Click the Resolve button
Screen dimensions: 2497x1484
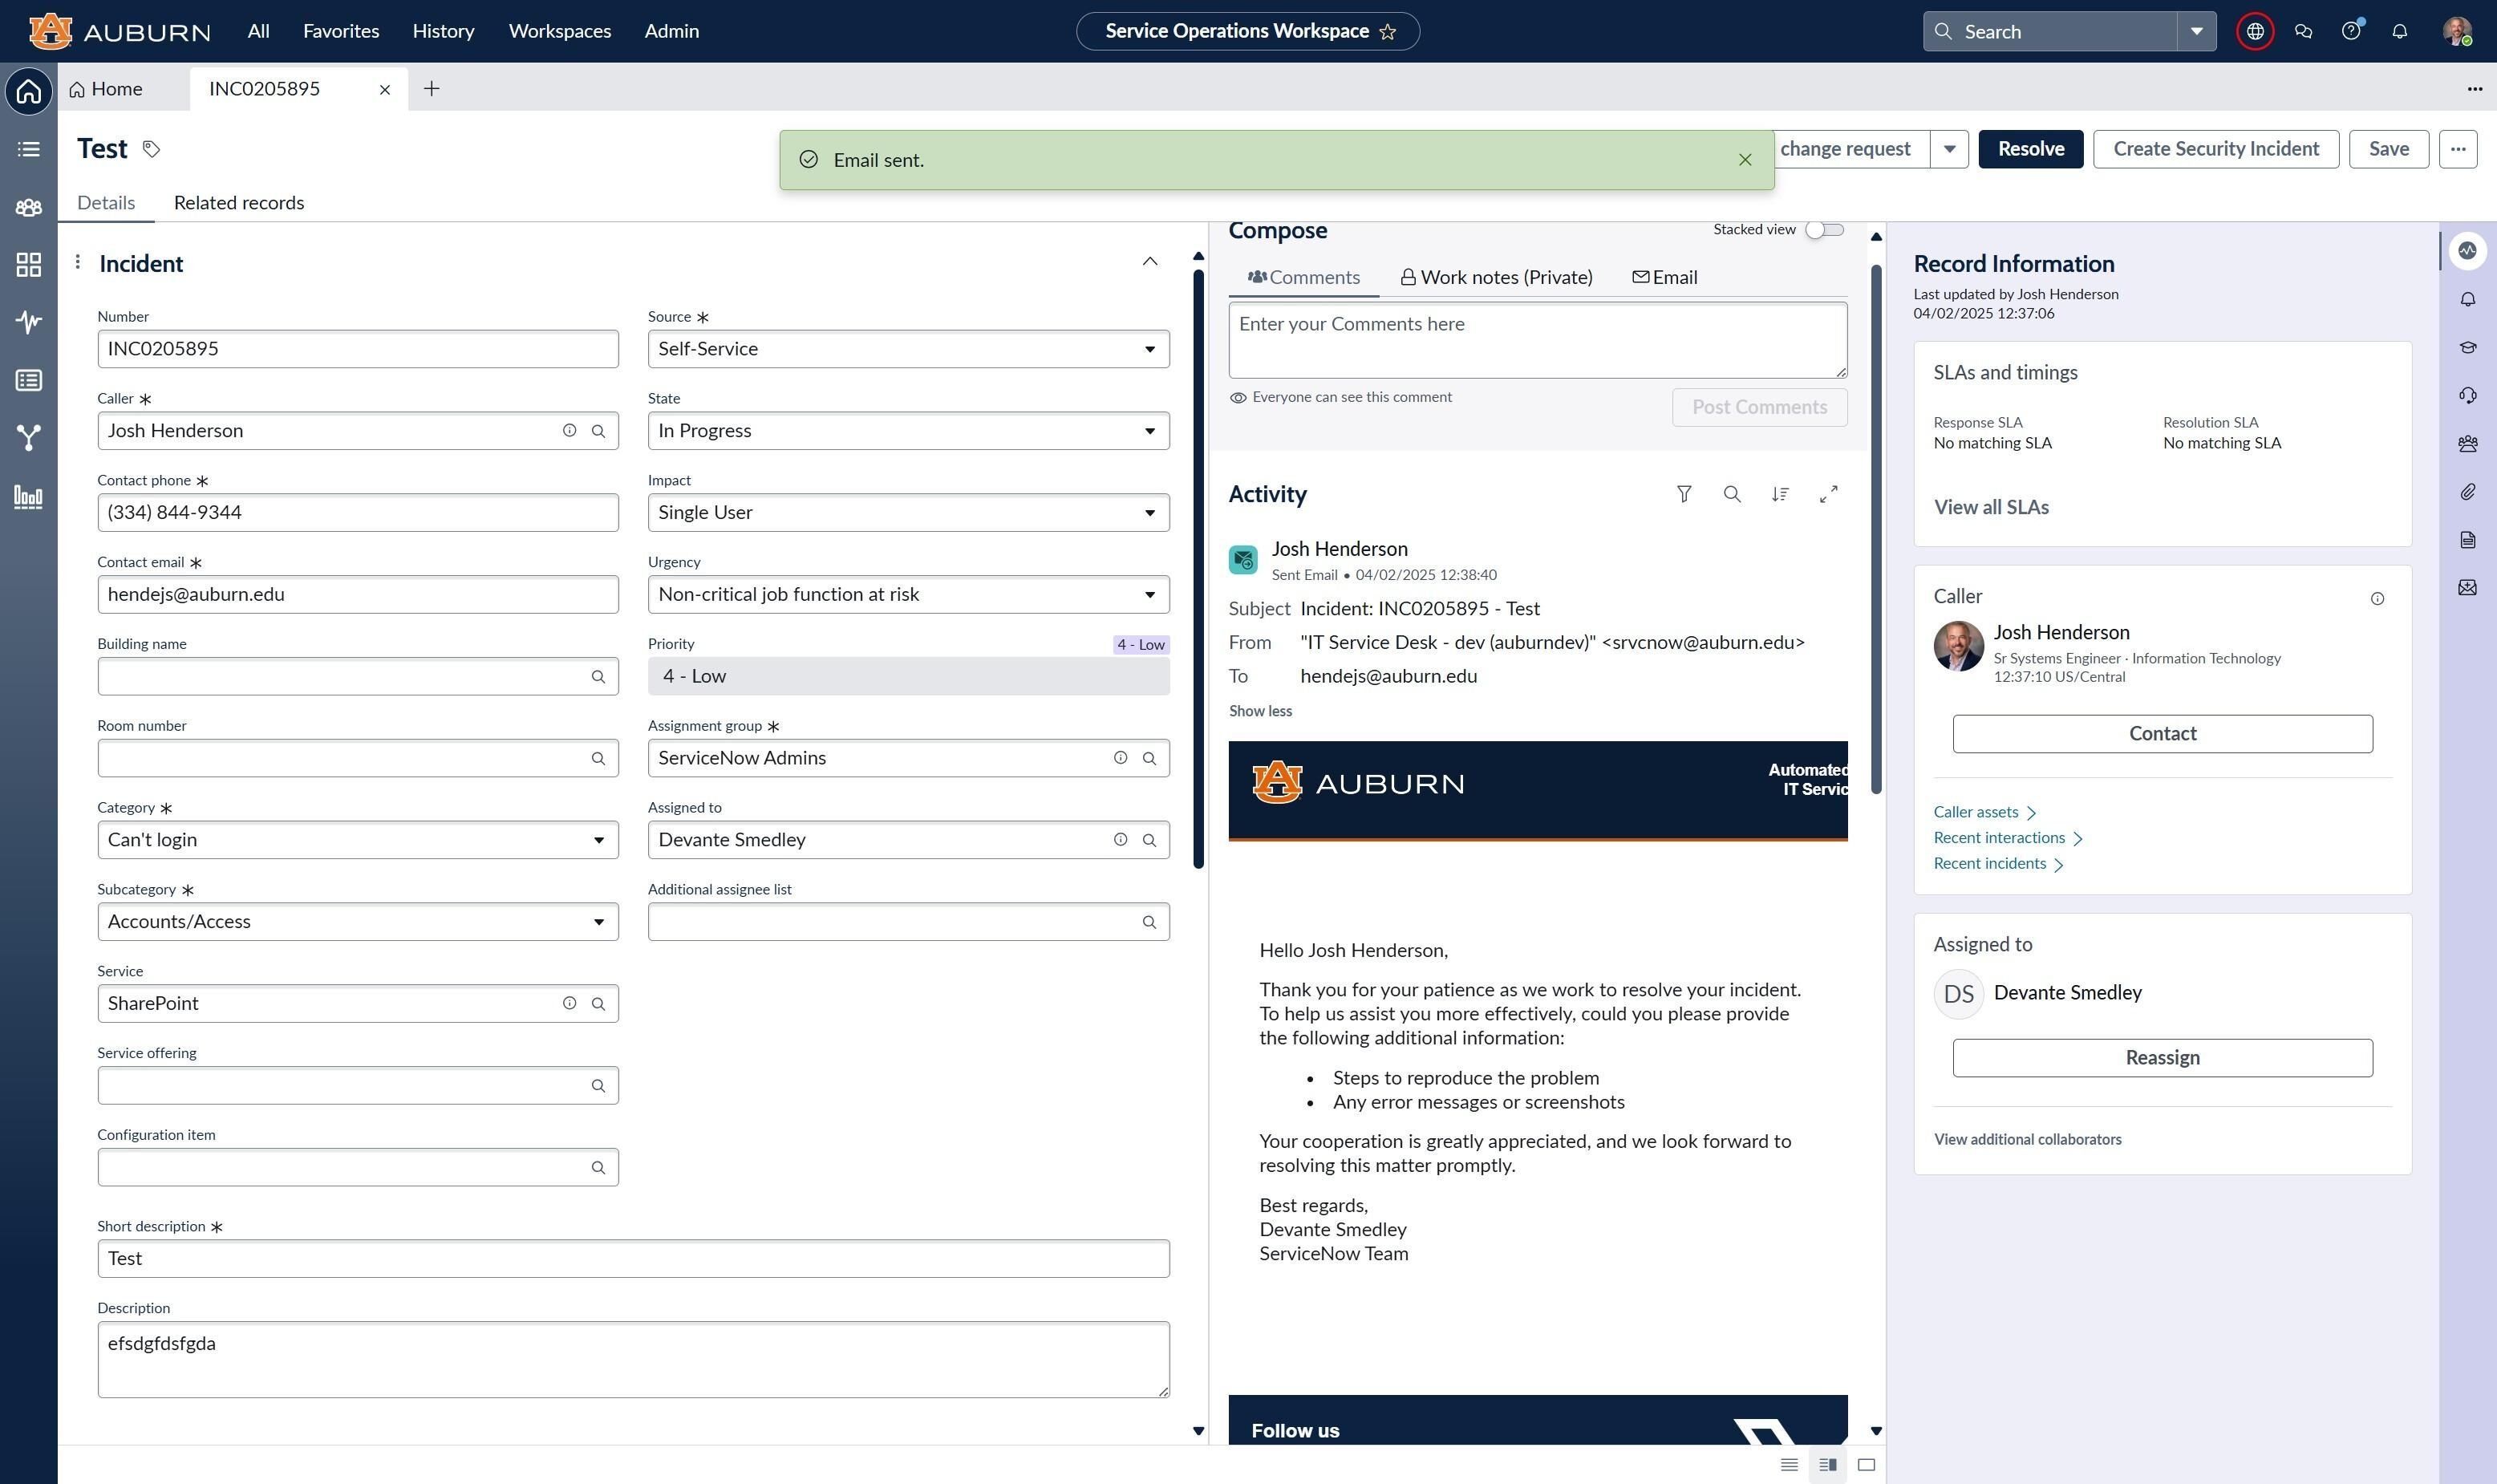pyautogui.click(x=2030, y=149)
